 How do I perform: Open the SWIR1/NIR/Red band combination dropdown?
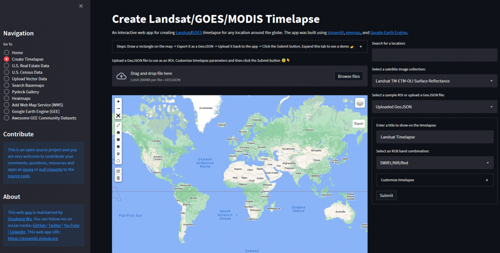435,163
